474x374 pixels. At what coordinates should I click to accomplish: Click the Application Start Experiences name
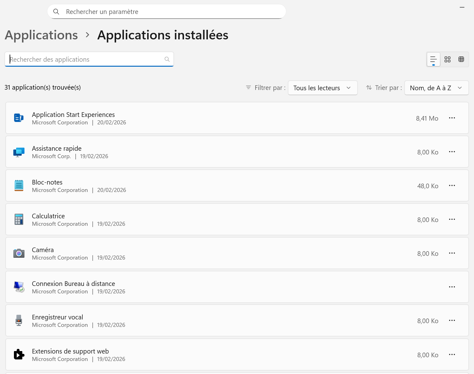(x=73, y=114)
